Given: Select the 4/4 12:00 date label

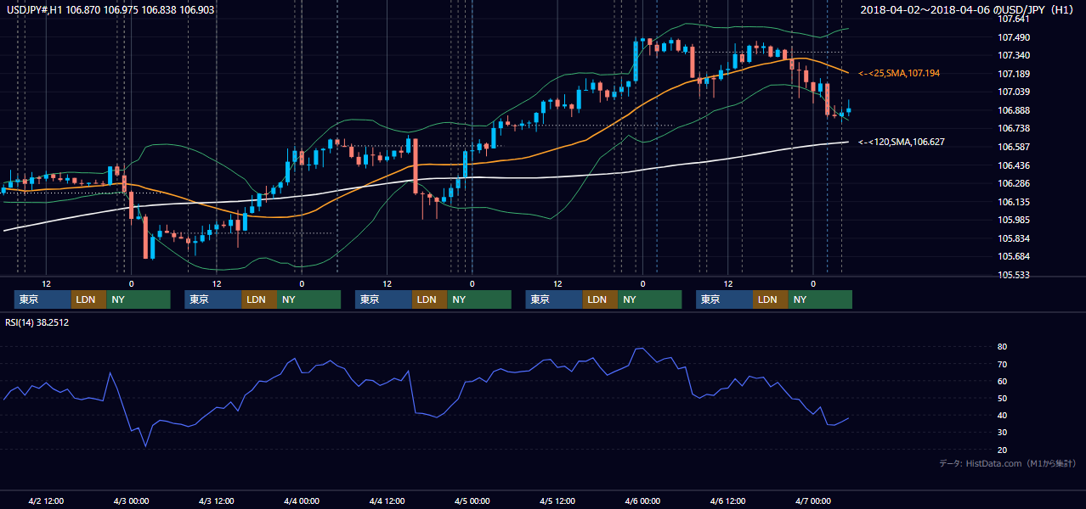Looking at the screenshot, I should click(387, 501).
